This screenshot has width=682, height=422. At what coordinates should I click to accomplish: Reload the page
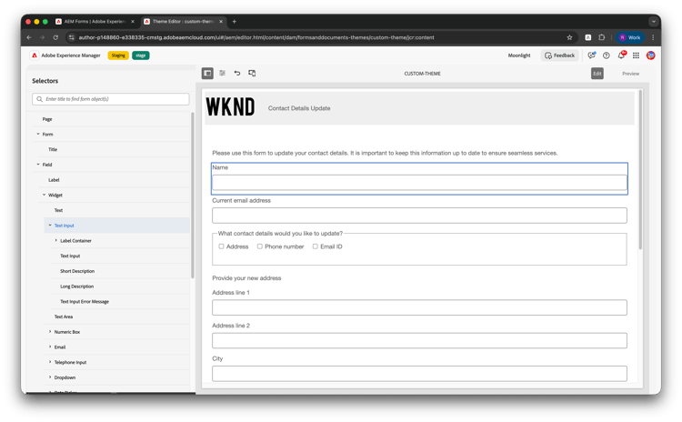pyautogui.click(x=55, y=37)
